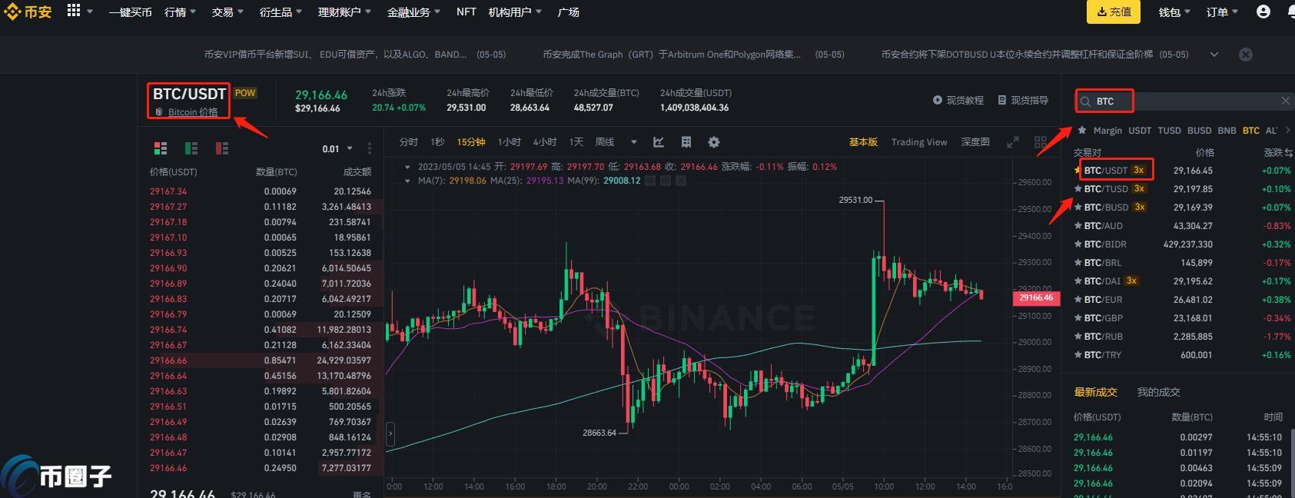Open the 钱包 wallet dropdown
This screenshot has width=1295, height=498.
1174,12
